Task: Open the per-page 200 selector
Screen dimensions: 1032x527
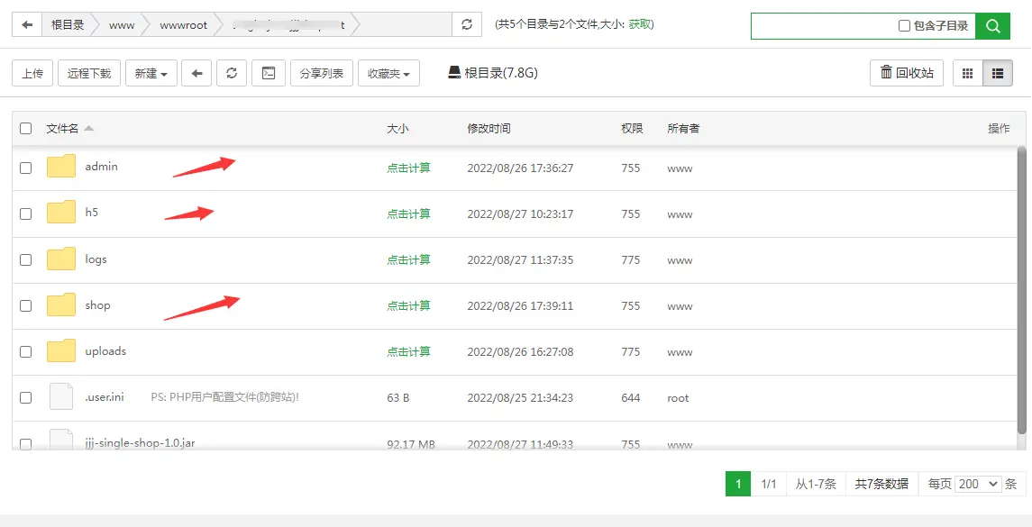Action: [979, 484]
